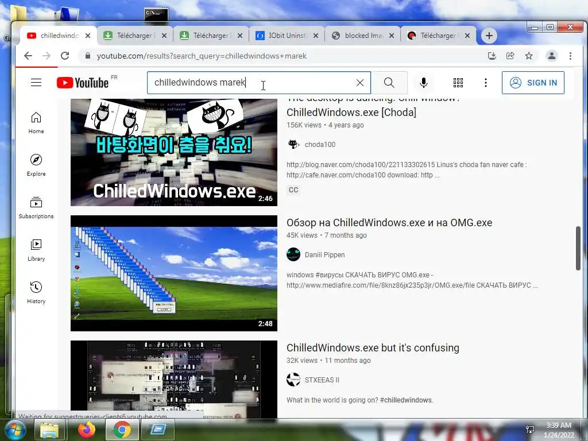
Task: Open File Explorer from the taskbar
Action: (49, 430)
